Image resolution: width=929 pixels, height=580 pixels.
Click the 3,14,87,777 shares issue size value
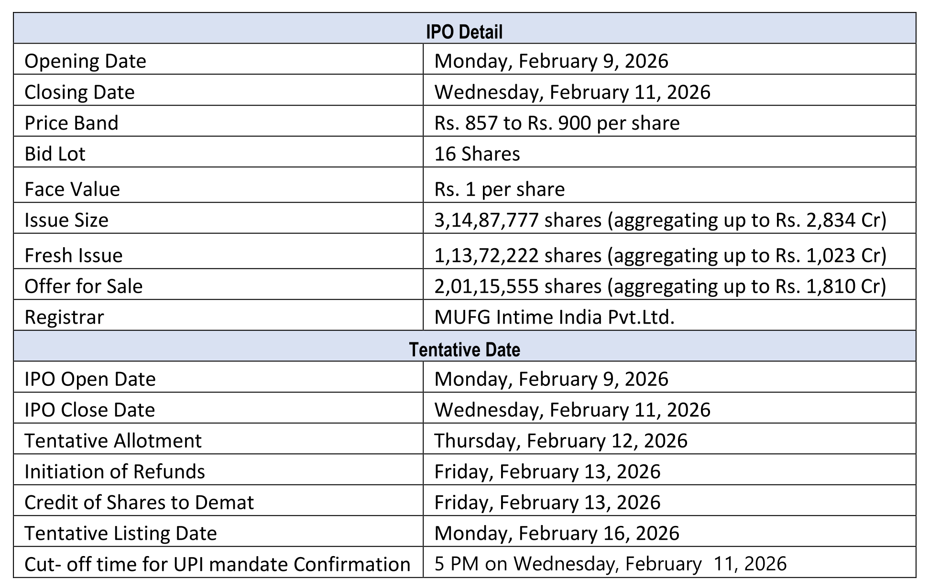(660, 220)
